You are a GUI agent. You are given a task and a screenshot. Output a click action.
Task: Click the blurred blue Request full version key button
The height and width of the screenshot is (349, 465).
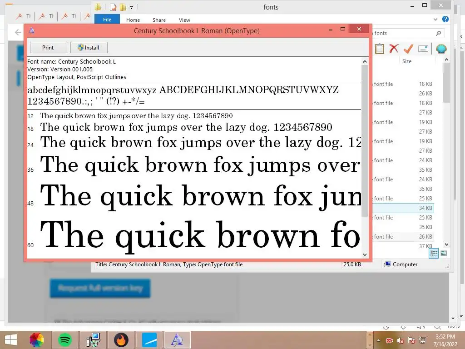100,288
